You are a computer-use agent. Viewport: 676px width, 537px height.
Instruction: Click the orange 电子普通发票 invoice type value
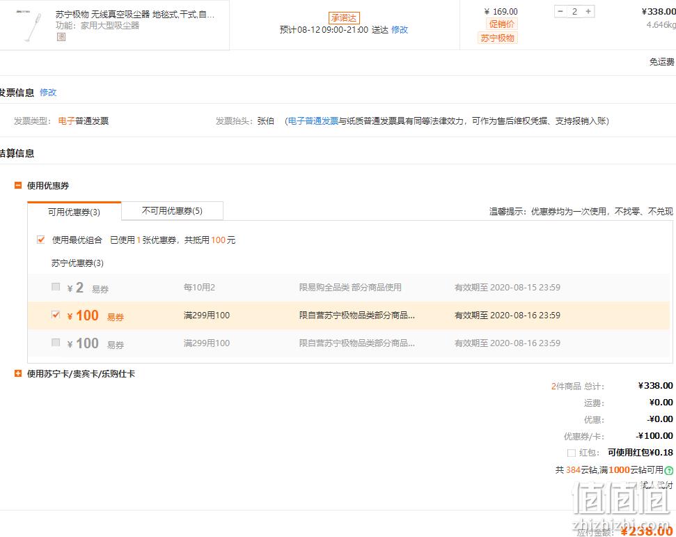[84, 121]
